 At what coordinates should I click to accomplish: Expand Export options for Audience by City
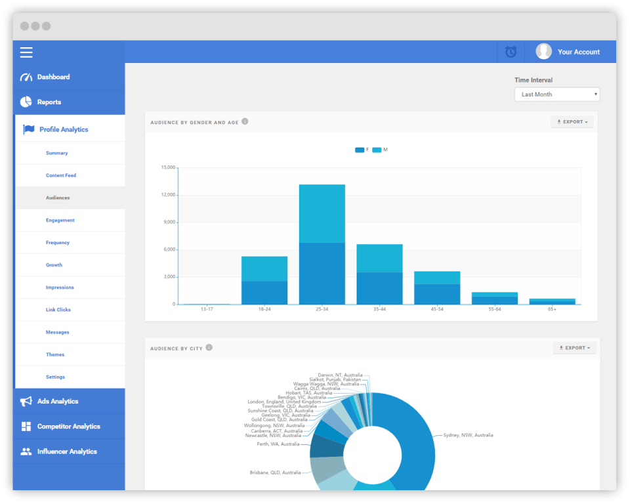(x=574, y=348)
